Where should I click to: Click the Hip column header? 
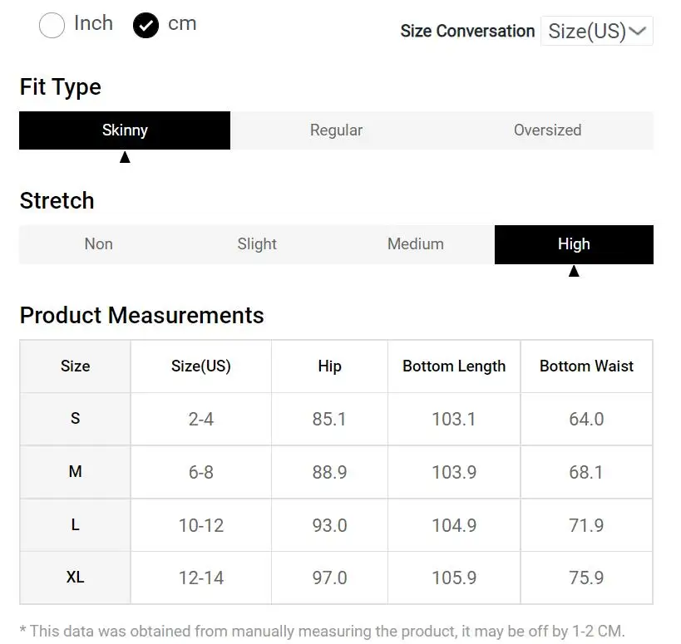point(329,366)
